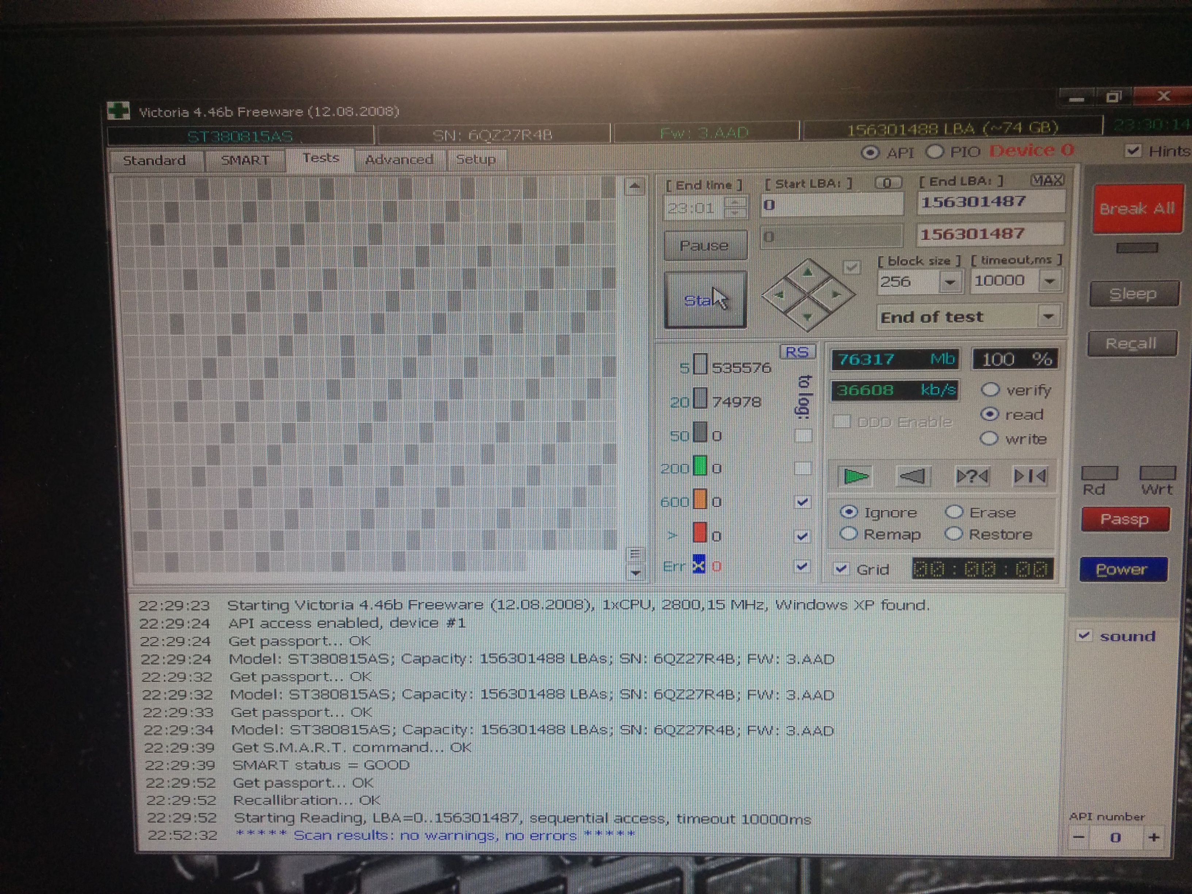This screenshot has width=1192, height=894.
Task: Open the timeout ms dropdown
Action: 1049,281
